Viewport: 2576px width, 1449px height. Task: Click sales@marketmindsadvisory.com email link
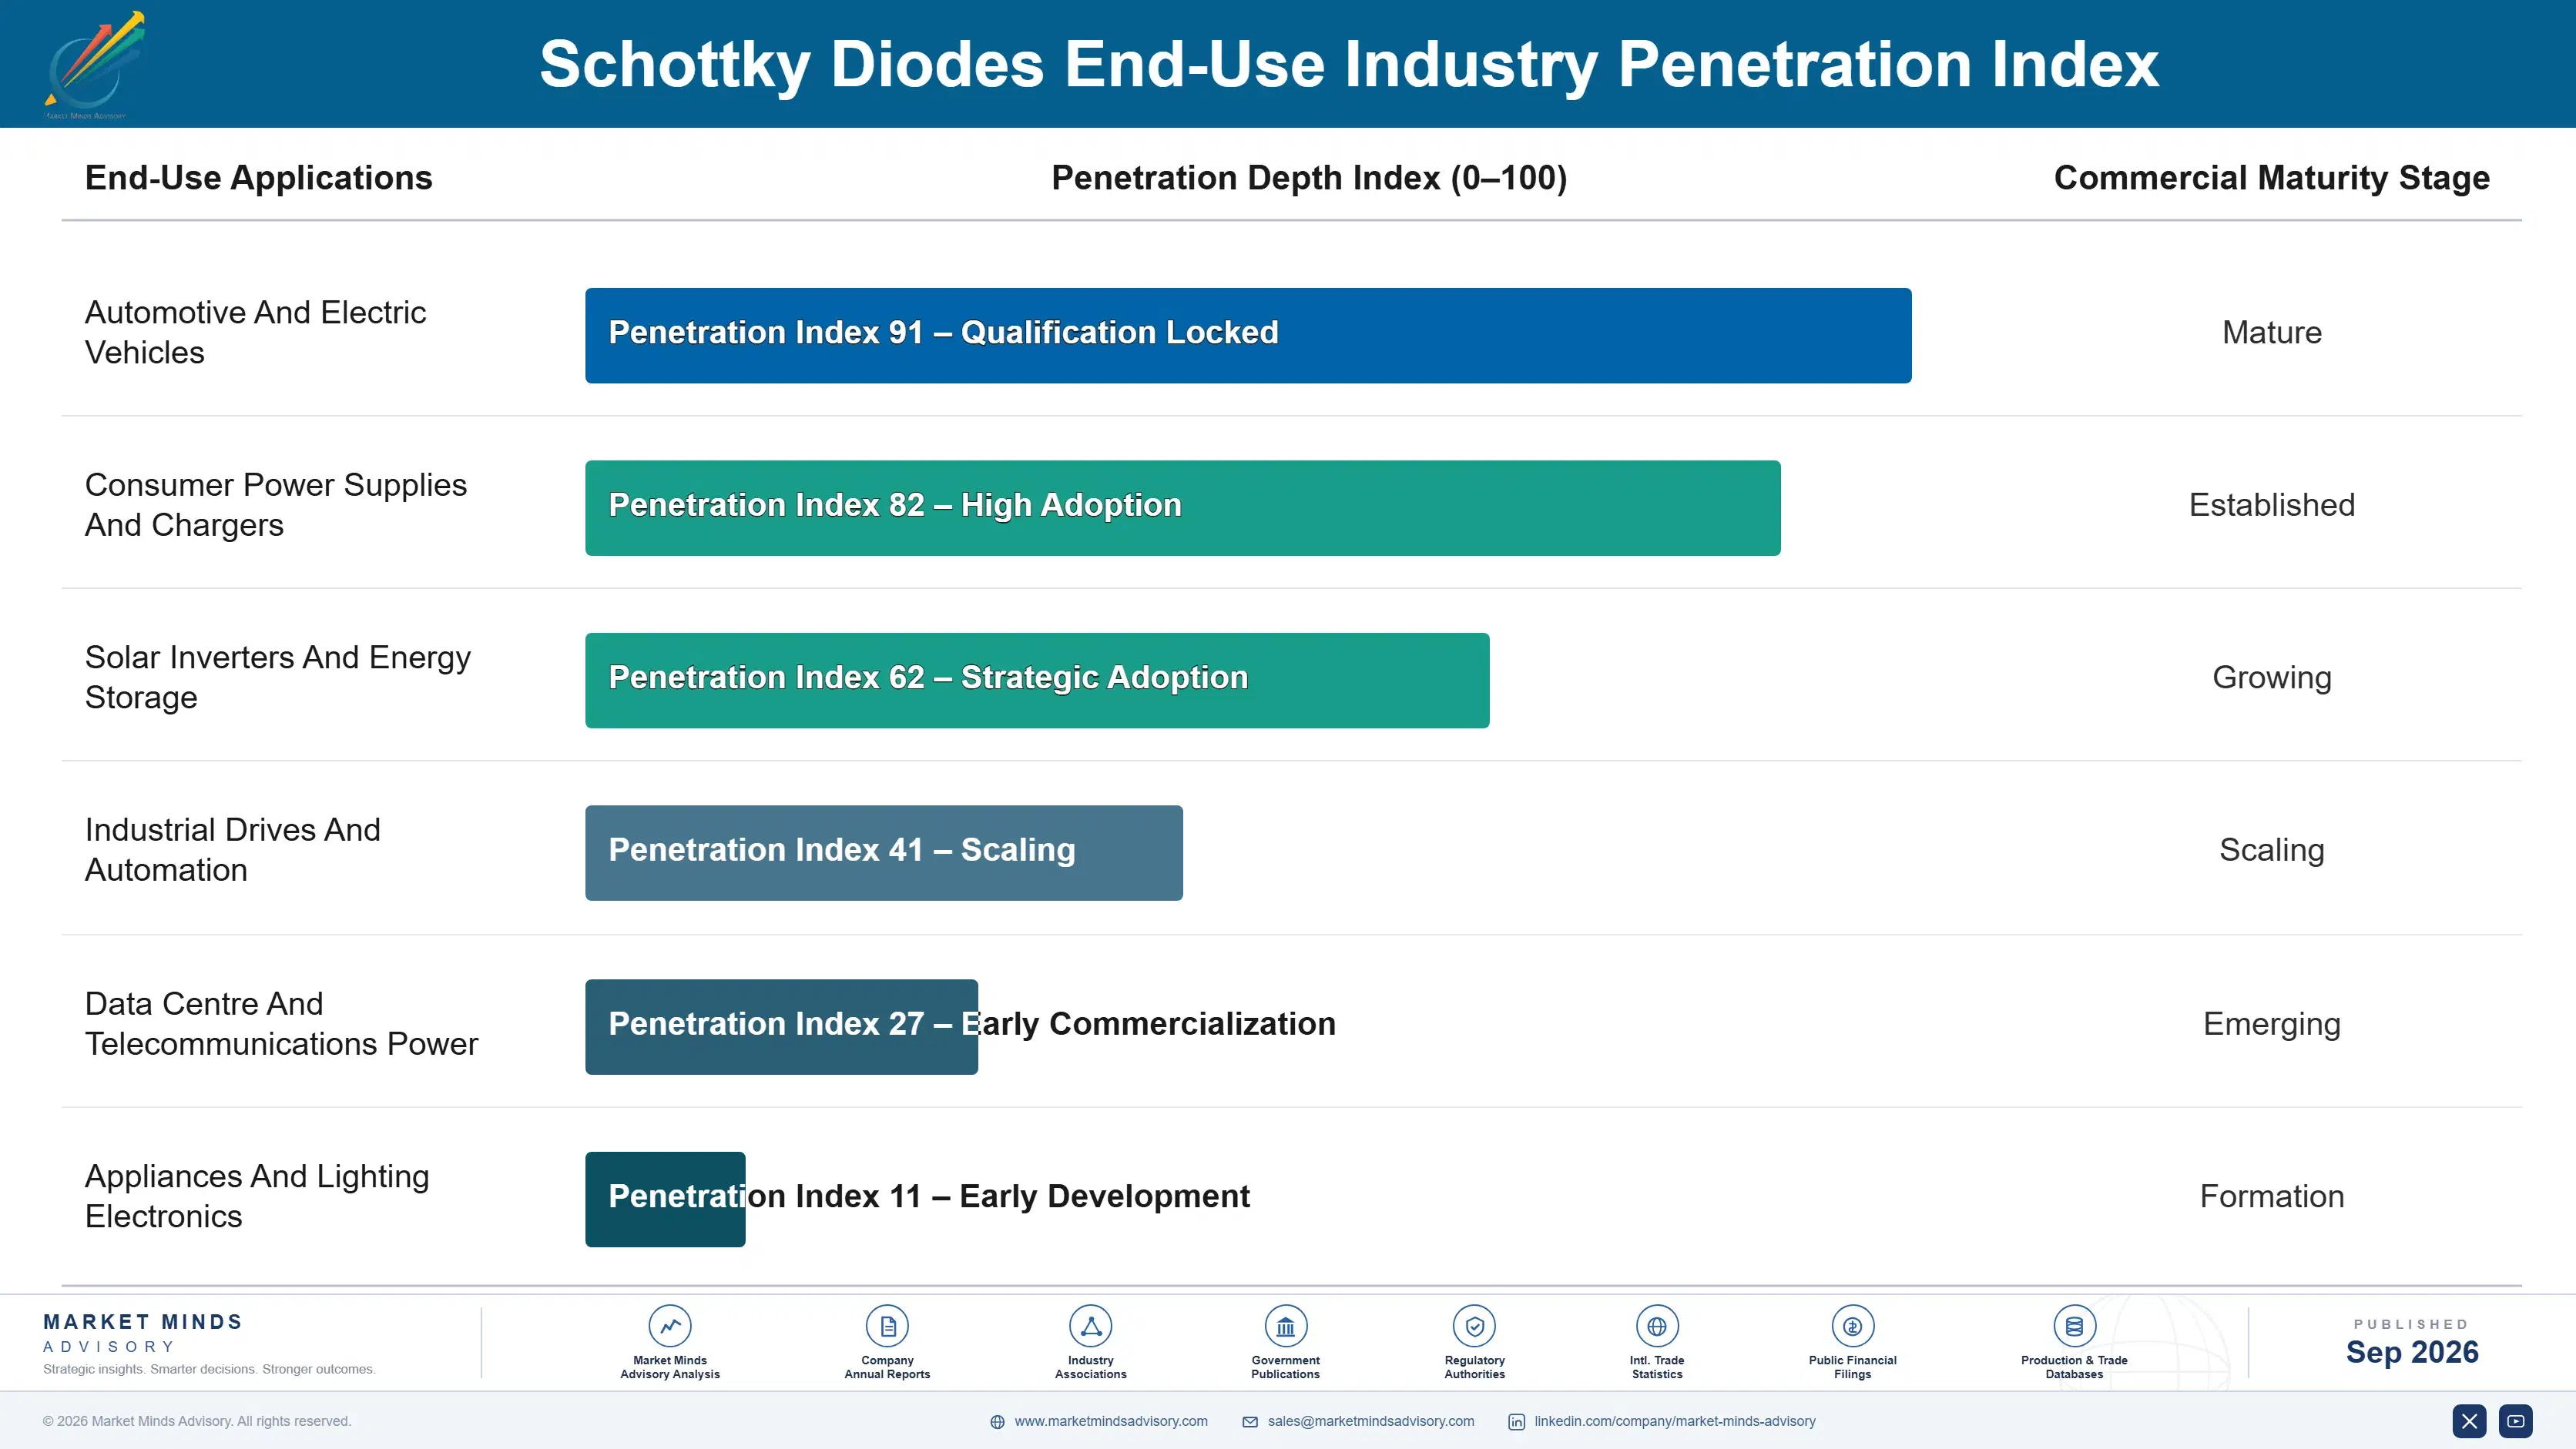1371,1421
